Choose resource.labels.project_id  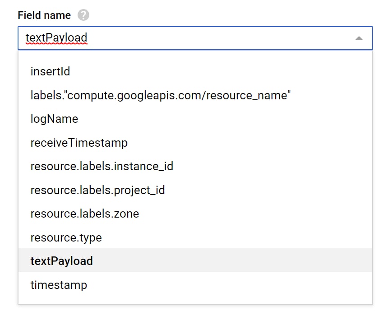point(195,190)
